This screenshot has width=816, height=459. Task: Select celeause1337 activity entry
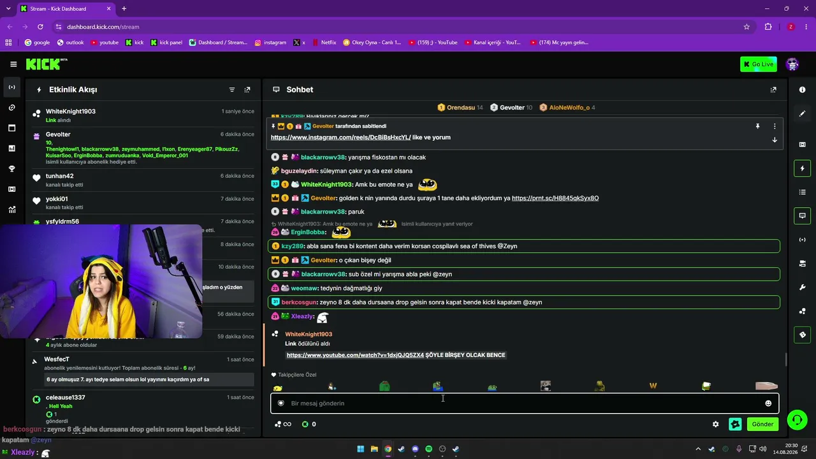pos(145,410)
